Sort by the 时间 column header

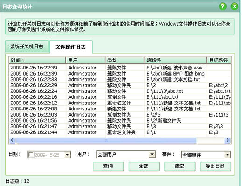click(37, 60)
